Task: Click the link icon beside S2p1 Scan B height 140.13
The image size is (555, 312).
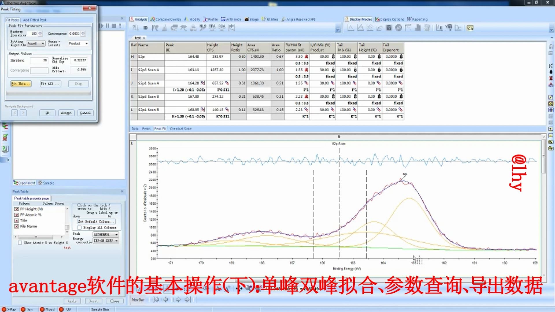Action: pos(227,110)
